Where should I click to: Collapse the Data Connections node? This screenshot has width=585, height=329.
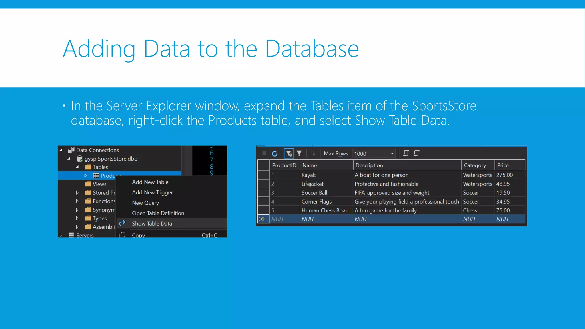[x=61, y=150]
